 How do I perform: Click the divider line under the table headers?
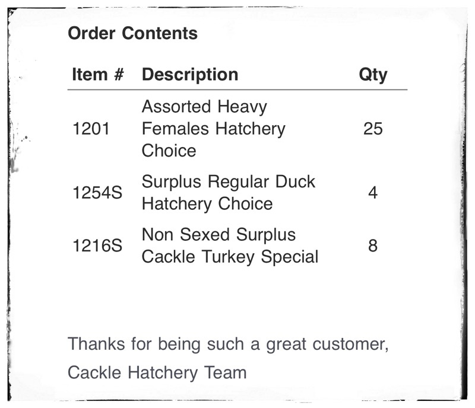pos(237,90)
